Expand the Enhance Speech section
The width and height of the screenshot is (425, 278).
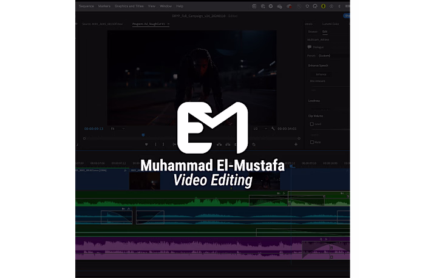(x=318, y=66)
